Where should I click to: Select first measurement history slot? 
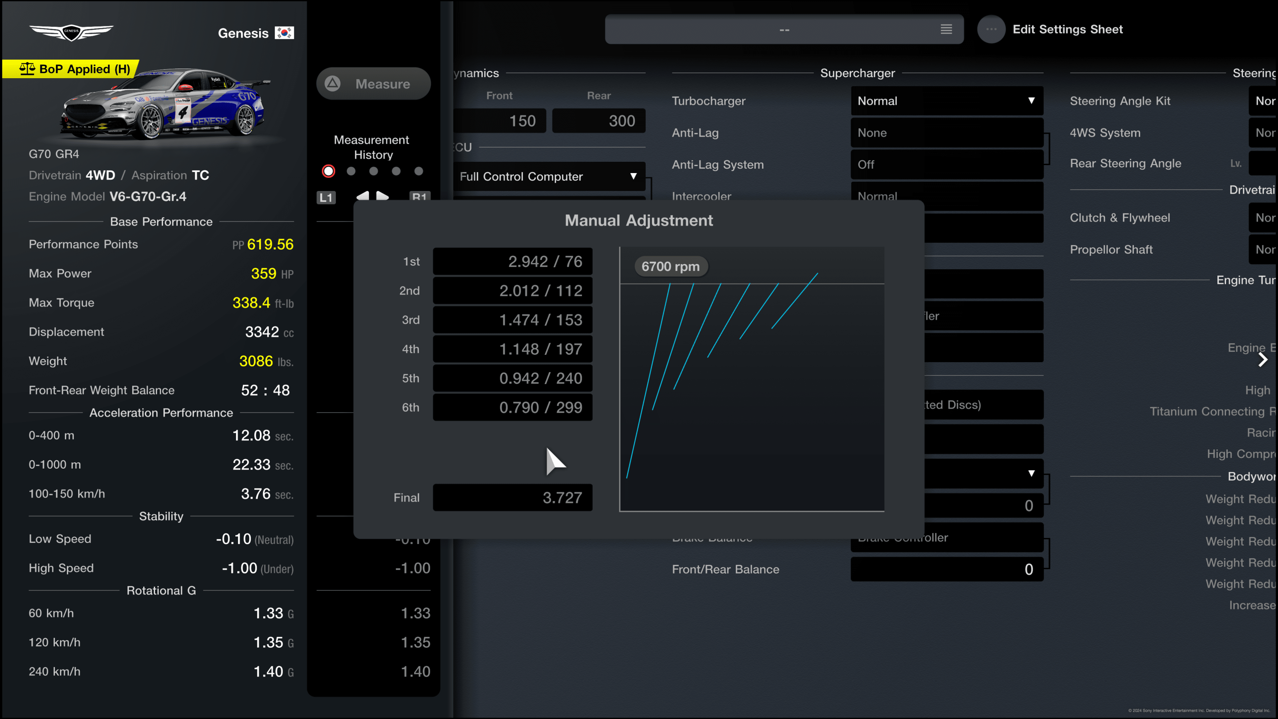[328, 171]
